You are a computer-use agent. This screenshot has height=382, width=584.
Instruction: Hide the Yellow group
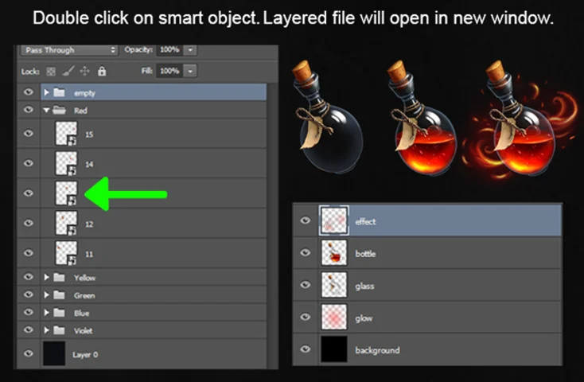(x=29, y=277)
